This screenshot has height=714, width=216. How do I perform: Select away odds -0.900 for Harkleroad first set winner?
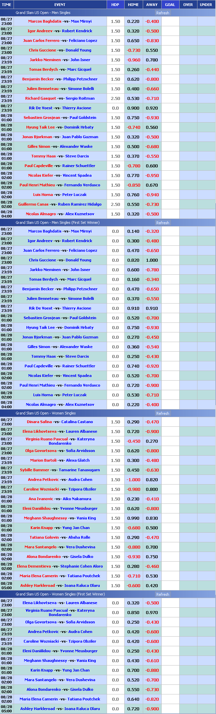tap(152, 709)
